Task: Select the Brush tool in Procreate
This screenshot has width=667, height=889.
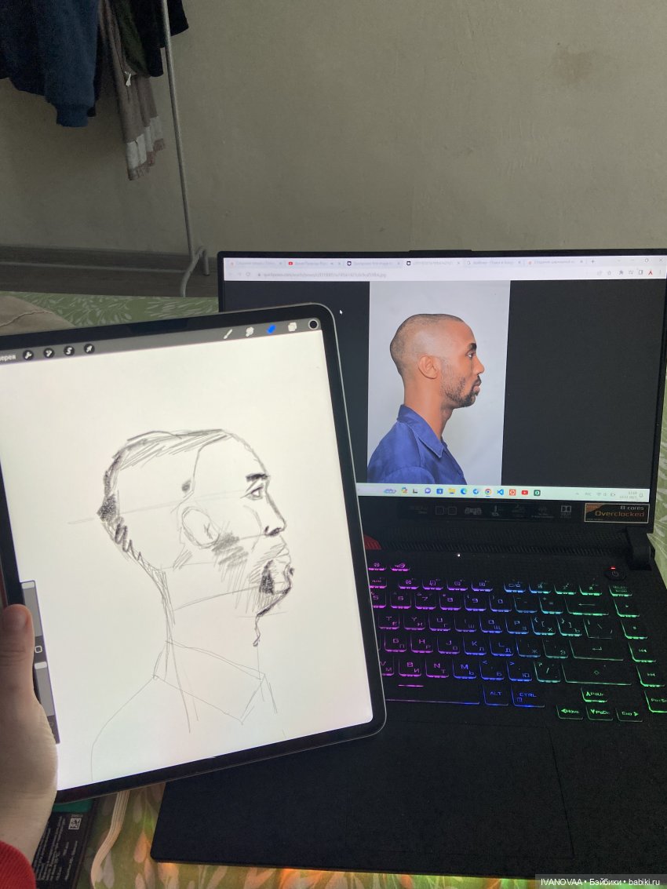Action: (x=228, y=333)
